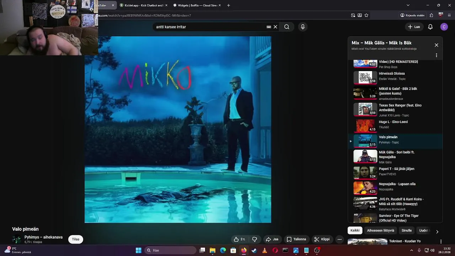
Task: Save video with Tallenna button
Action: click(x=296, y=239)
